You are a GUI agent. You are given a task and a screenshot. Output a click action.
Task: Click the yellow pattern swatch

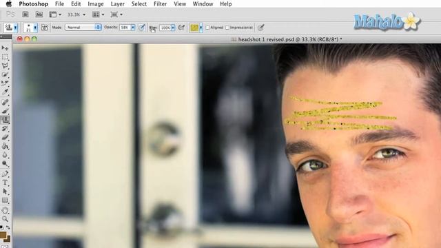194,28
